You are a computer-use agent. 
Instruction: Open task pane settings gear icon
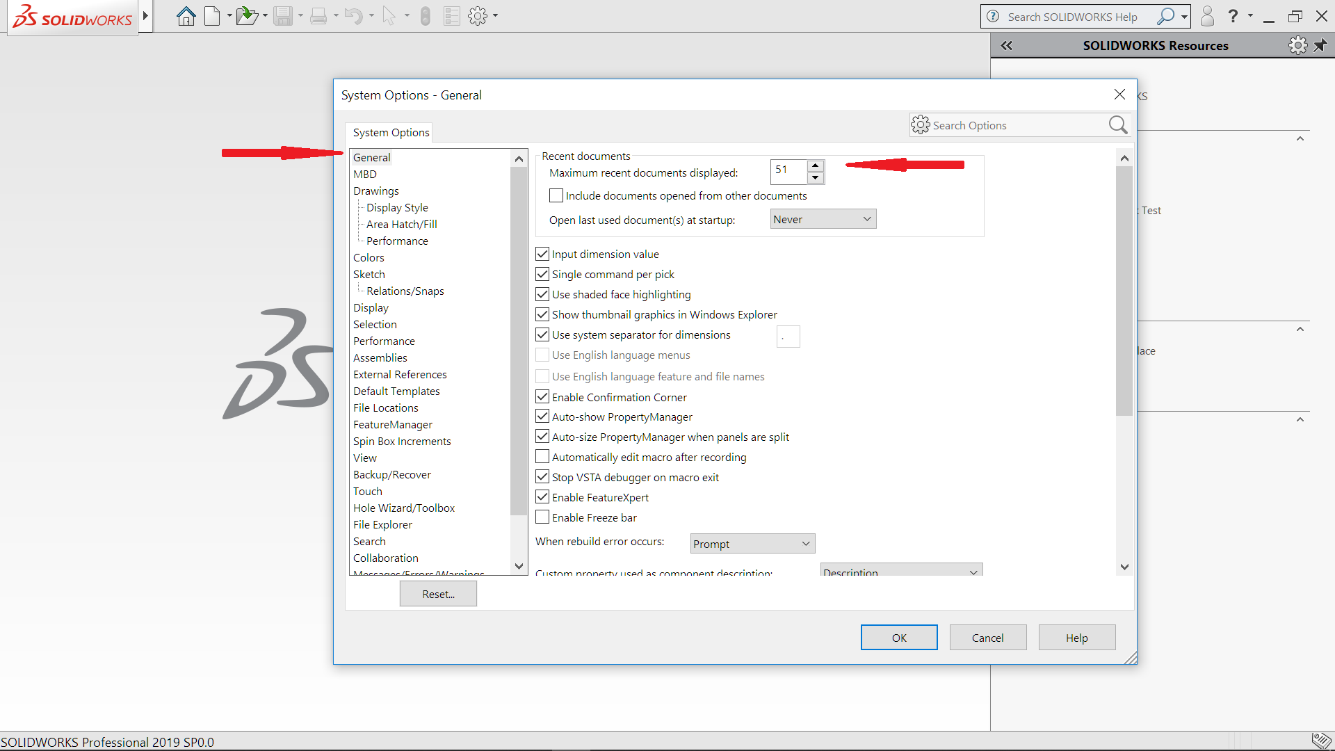pos(1297,46)
